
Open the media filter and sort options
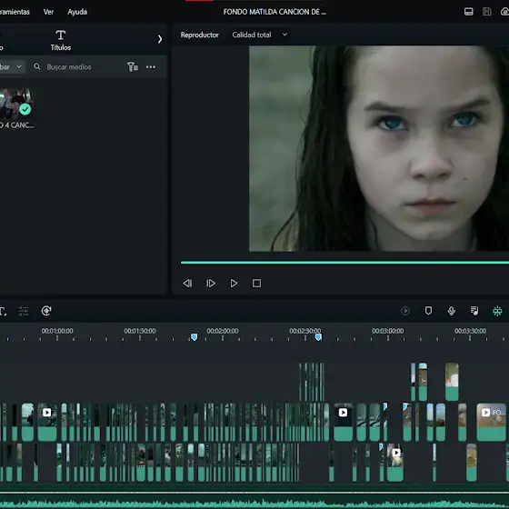tap(133, 67)
